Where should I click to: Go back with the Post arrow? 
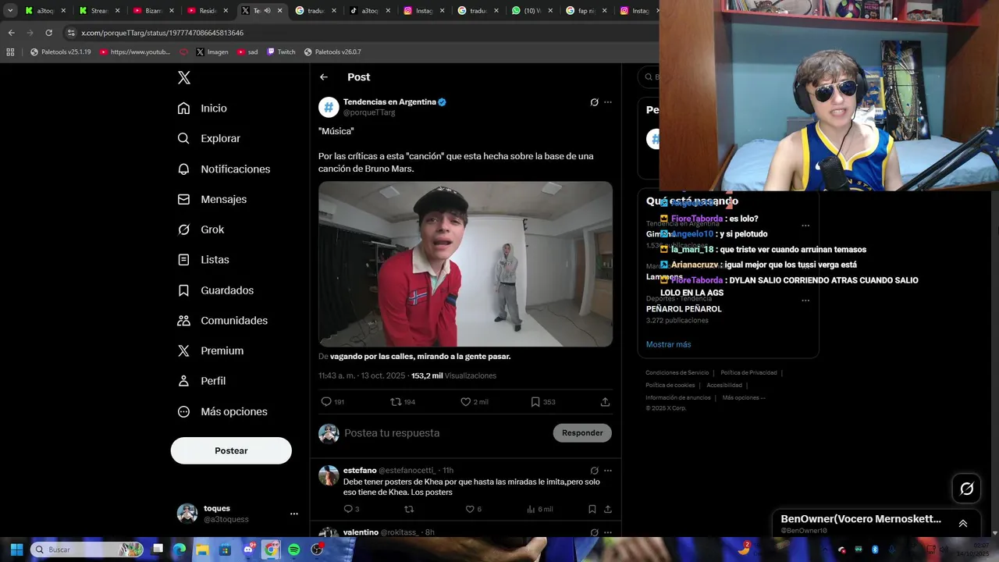(324, 77)
